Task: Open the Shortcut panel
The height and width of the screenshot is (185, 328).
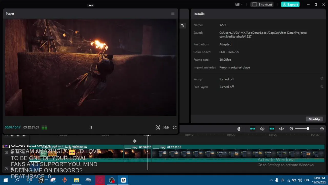Action: pyautogui.click(x=262, y=4)
